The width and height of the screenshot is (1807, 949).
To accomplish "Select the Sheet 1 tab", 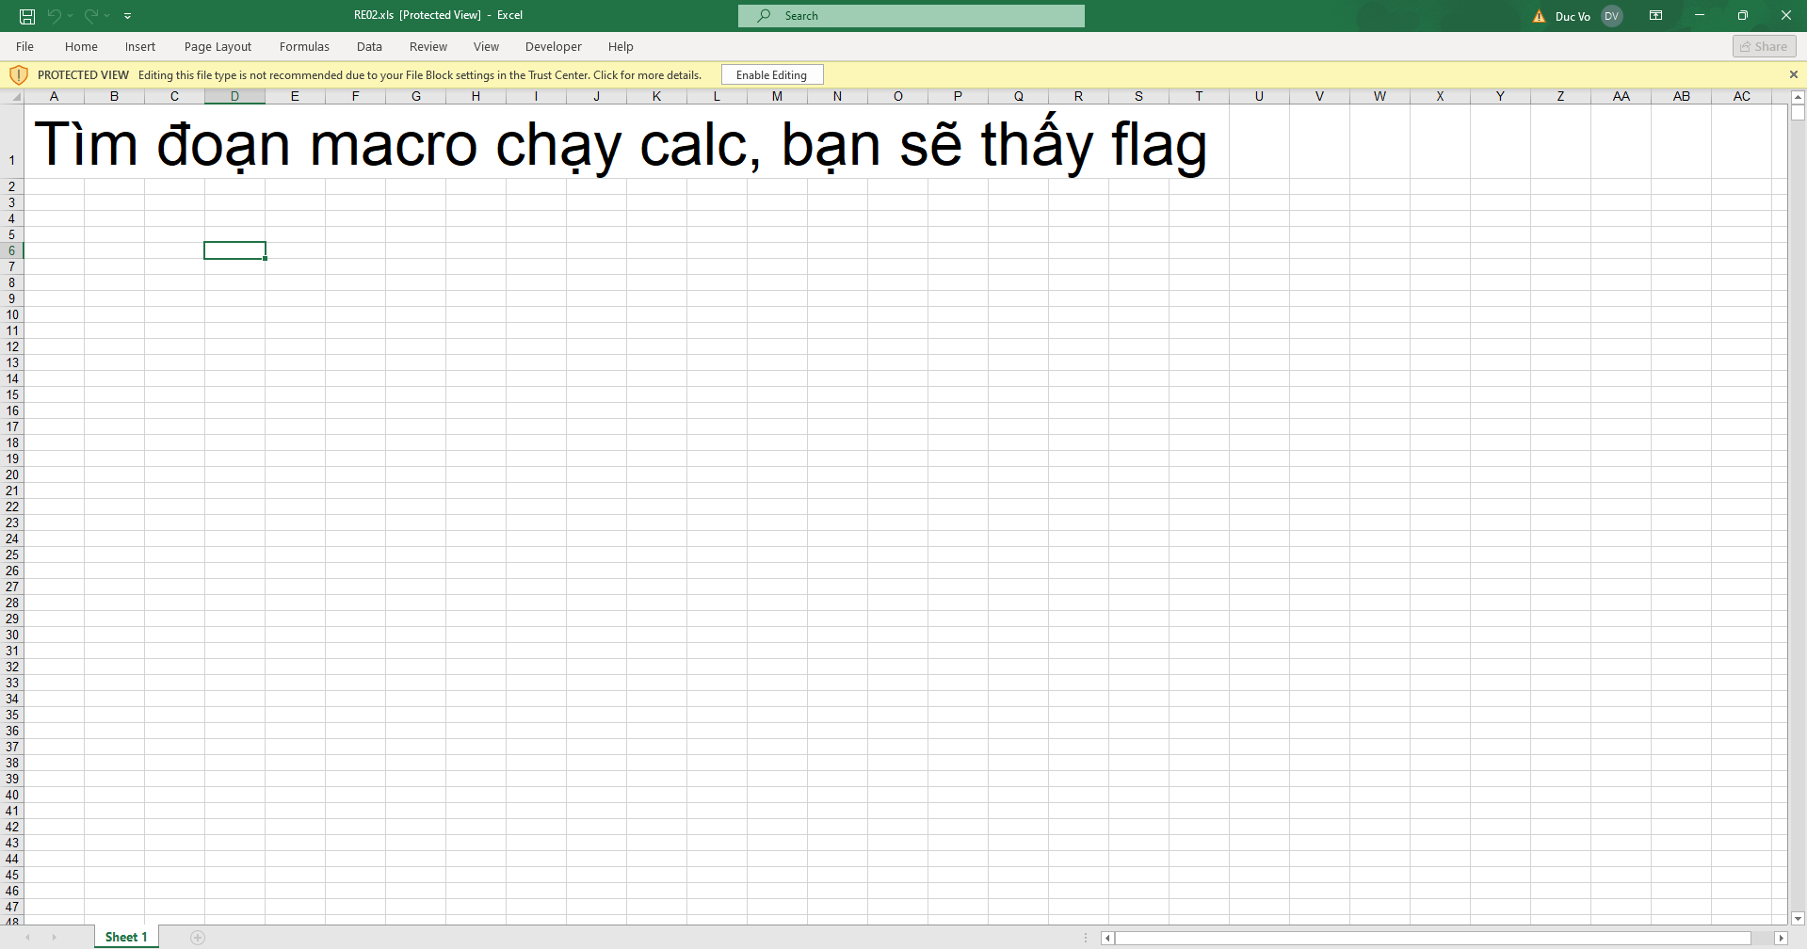I will click(125, 936).
